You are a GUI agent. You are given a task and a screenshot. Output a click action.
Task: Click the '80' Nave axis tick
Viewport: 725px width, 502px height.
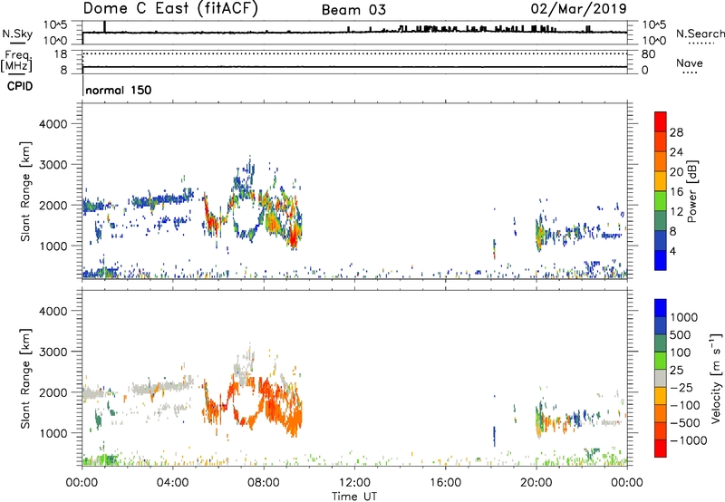click(648, 54)
